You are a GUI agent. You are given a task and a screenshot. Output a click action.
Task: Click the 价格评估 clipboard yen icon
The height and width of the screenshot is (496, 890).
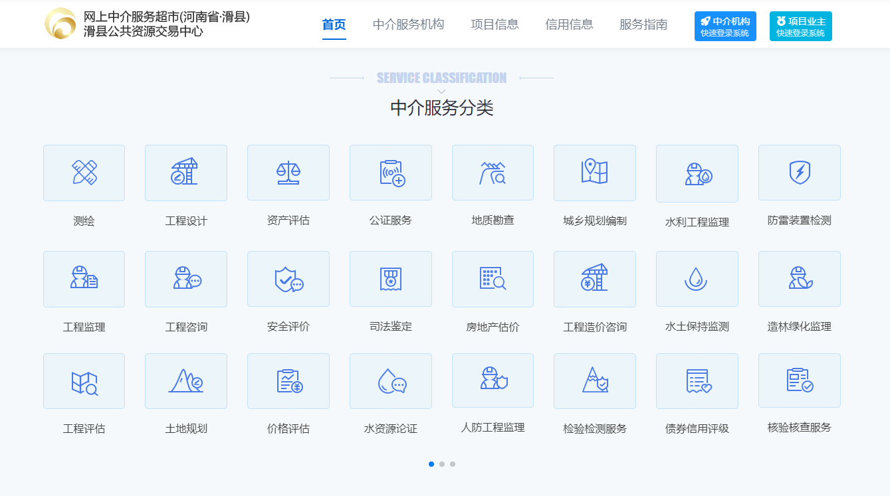coord(288,381)
